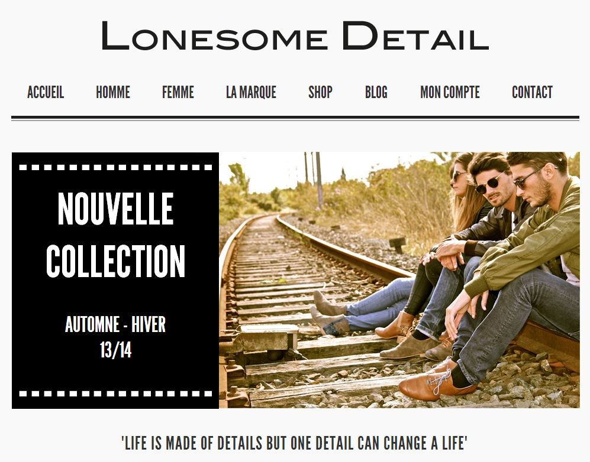Go to Mon Compte

click(450, 92)
